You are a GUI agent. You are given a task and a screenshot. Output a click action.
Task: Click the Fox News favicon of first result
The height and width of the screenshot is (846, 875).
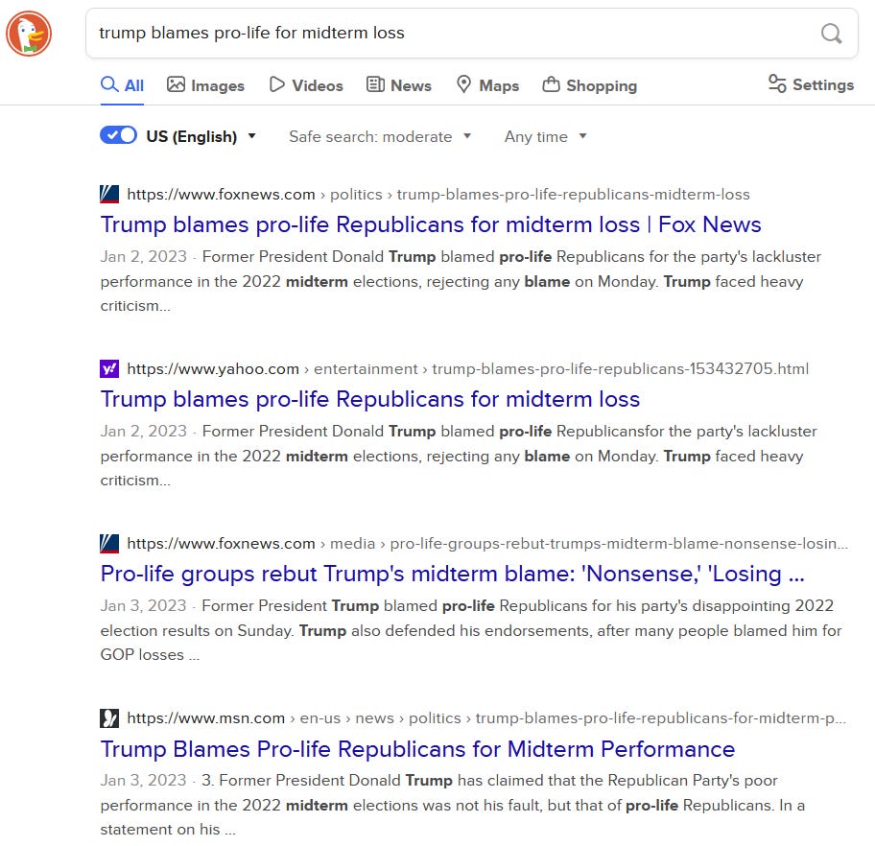[x=109, y=194]
